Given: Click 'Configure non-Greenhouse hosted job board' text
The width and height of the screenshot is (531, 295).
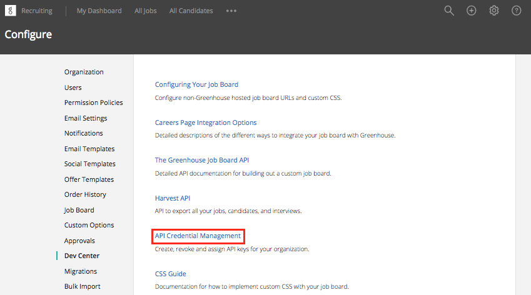Looking at the screenshot, I should (248, 97).
